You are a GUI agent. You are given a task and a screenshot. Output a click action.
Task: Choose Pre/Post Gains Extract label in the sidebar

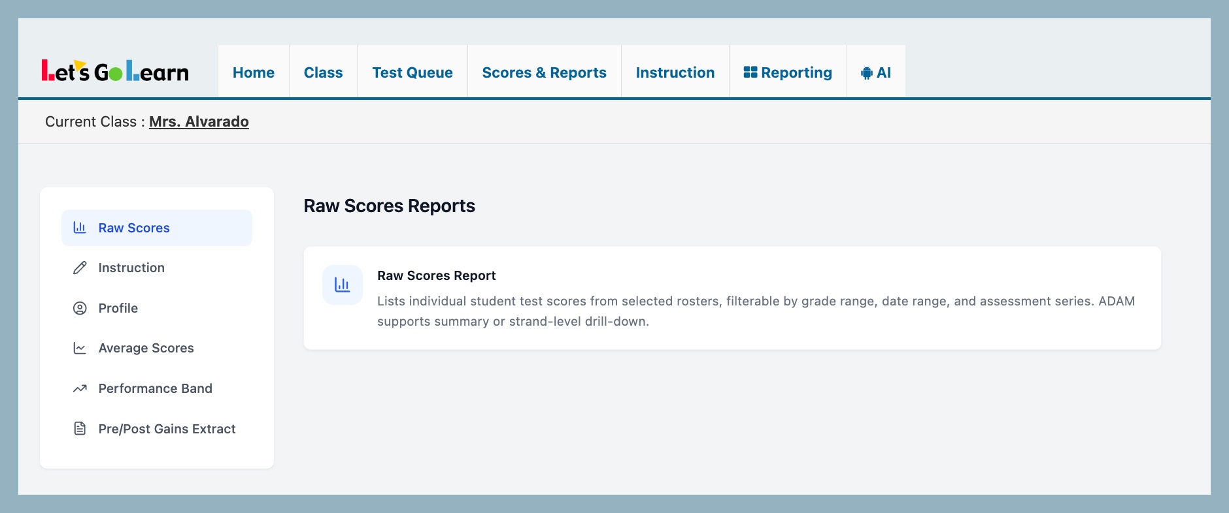point(167,429)
